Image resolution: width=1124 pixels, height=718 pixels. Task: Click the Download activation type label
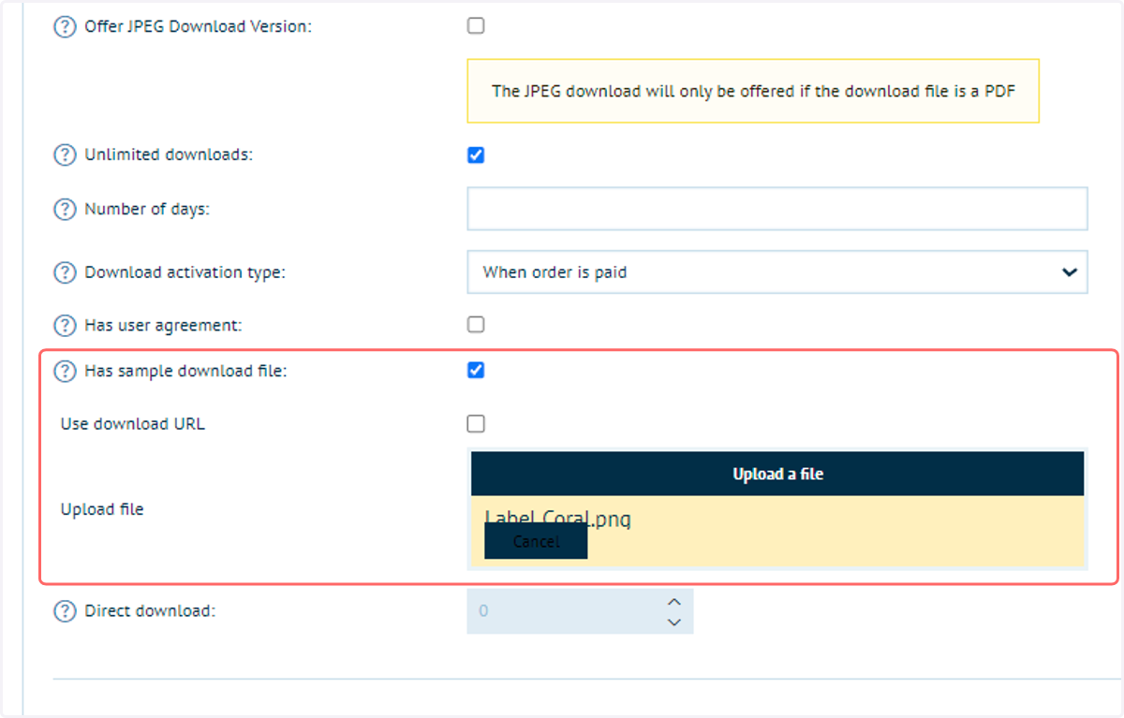point(185,273)
